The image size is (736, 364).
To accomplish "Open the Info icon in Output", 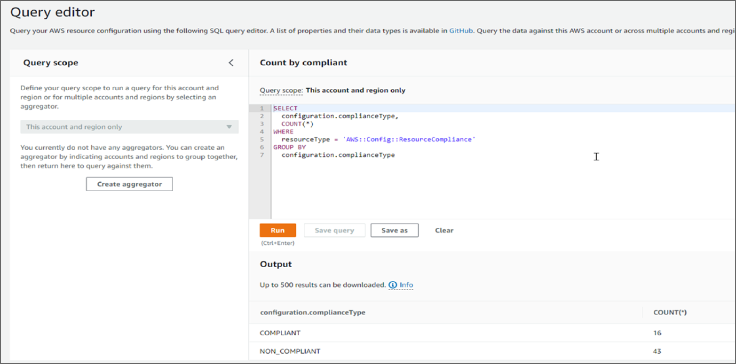I will pyautogui.click(x=393, y=285).
